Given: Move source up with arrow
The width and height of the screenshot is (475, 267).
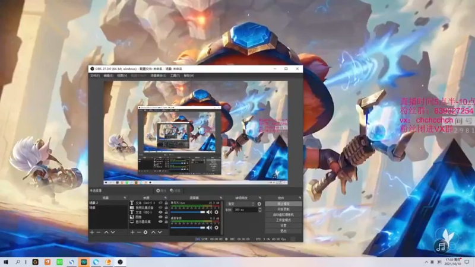Looking at the screenshot, I should click(x=153, y=232).
